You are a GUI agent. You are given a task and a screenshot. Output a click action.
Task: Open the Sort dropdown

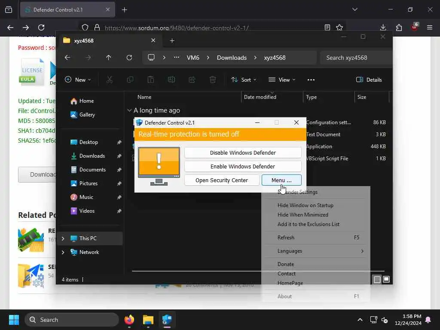tap(244, 79)
